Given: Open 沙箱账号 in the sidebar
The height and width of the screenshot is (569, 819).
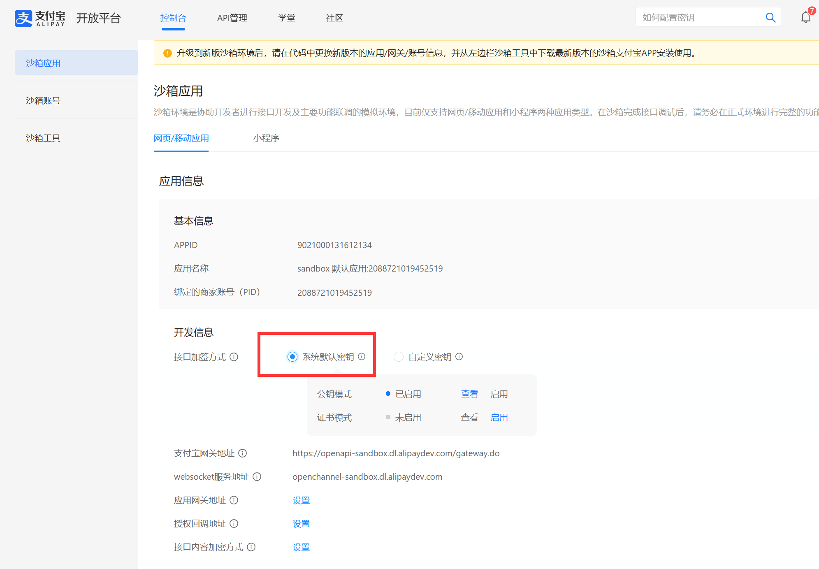Looking at the screenshot, I should pyautogui.click(x=43, y=100).
